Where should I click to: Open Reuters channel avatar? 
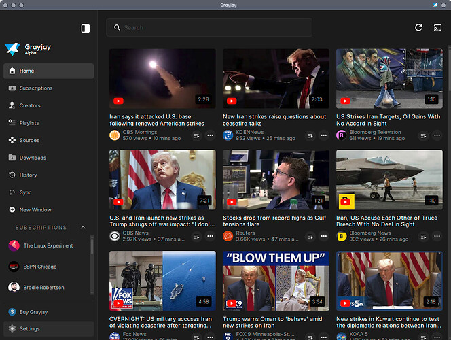click(228, 236)
